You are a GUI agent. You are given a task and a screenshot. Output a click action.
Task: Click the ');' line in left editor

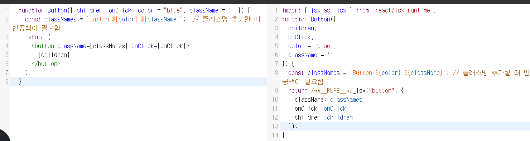point(28,73)
